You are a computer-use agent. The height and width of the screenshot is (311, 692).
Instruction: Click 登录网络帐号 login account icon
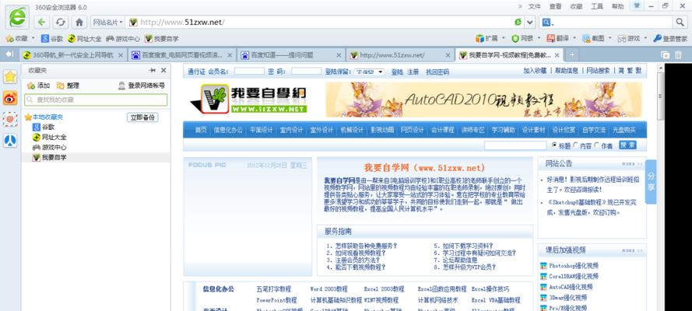coord(121,86)
